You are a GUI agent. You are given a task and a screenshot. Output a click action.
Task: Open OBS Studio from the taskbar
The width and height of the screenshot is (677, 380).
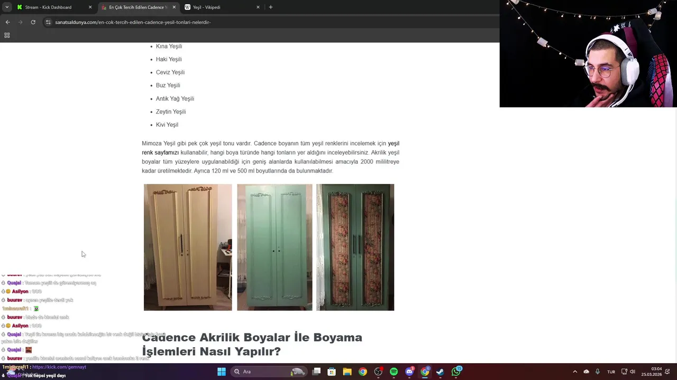pyautogui.click(x=378, y=372)
